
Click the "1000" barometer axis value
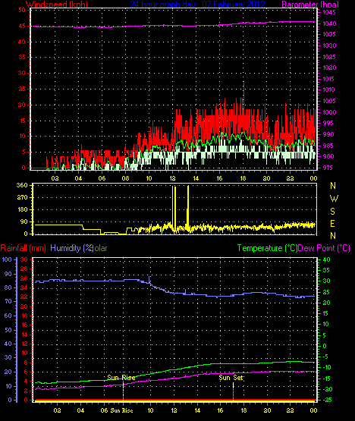pyautogui.click(x=329, y=112)
